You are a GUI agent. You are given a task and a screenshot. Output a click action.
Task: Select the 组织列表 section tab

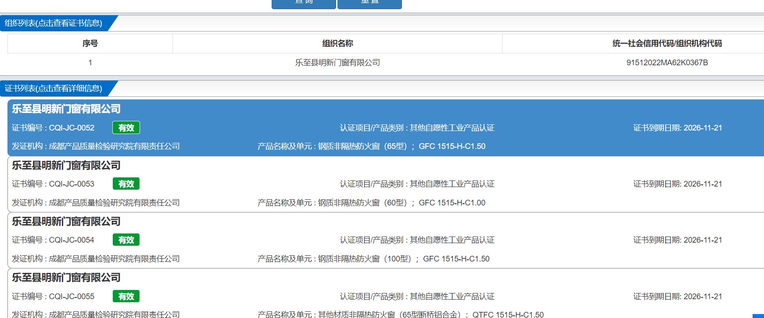click(x=54, y=23)
